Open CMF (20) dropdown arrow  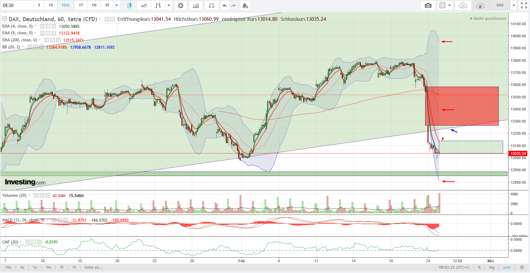tap(21, 242)
